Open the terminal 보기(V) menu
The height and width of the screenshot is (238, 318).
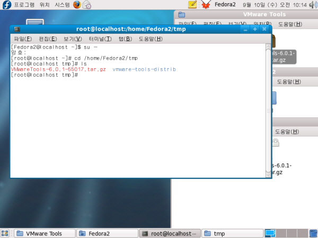(x=73, y=39)
